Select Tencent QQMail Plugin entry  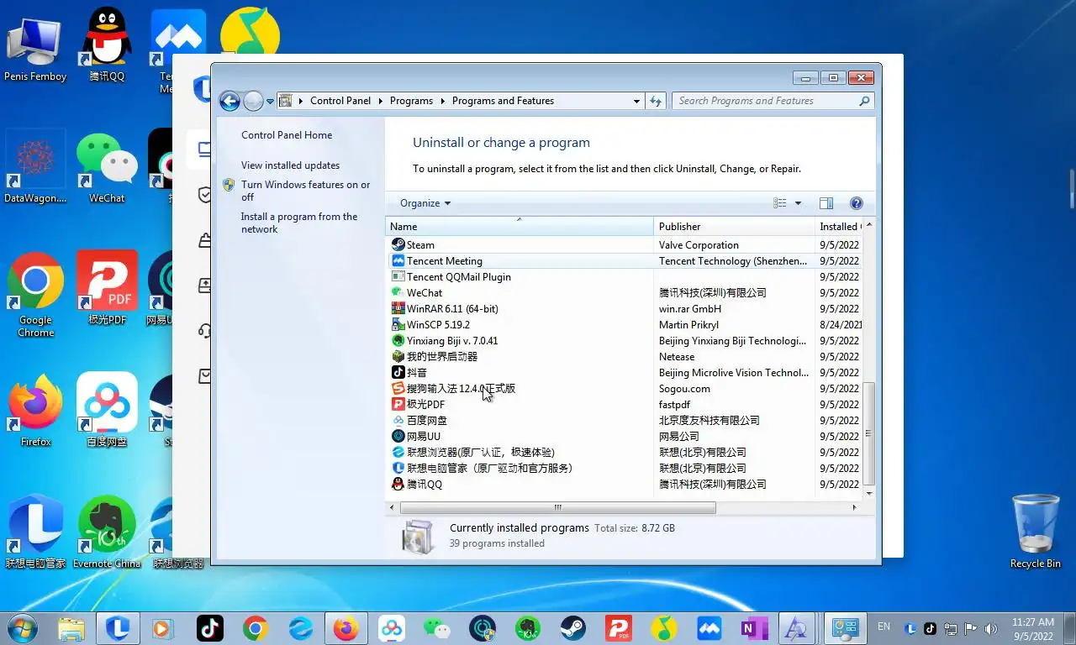point(625,277)
